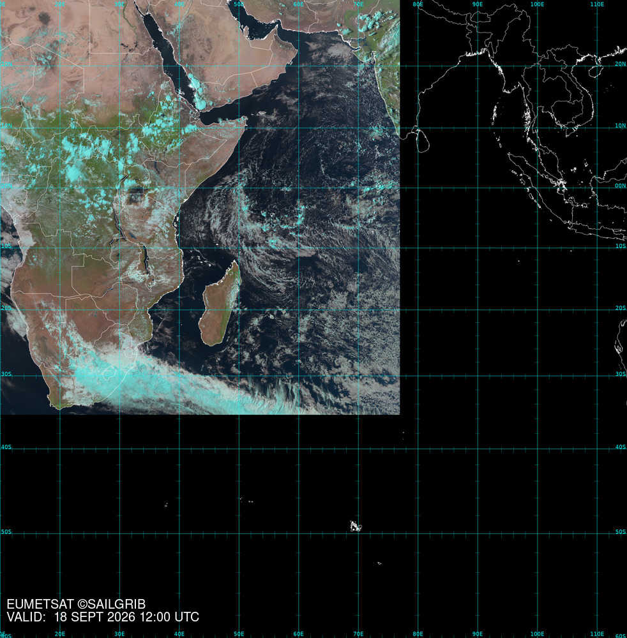This screenshot has width=627, height=638.
Task: Click the 70E longitude label at bottom
Action: (358, 634)
